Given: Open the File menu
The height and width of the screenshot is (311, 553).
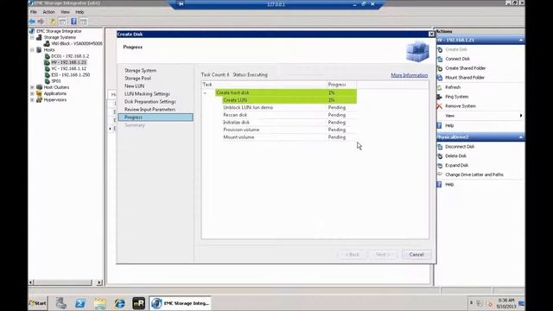Looking at the screenshot, I should [34, 12].
